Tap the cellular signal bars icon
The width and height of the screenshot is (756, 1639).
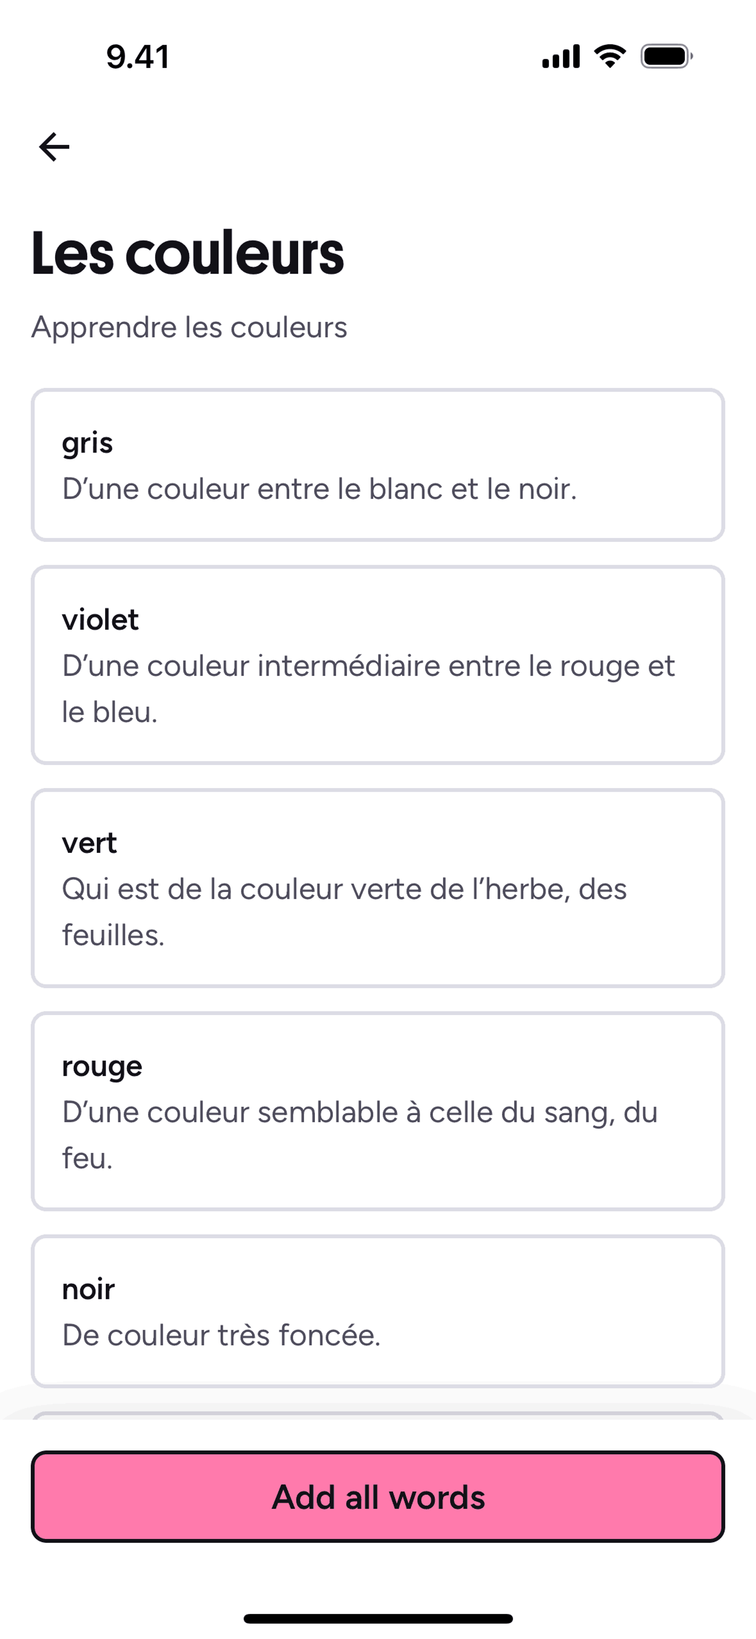coord(561,57)
